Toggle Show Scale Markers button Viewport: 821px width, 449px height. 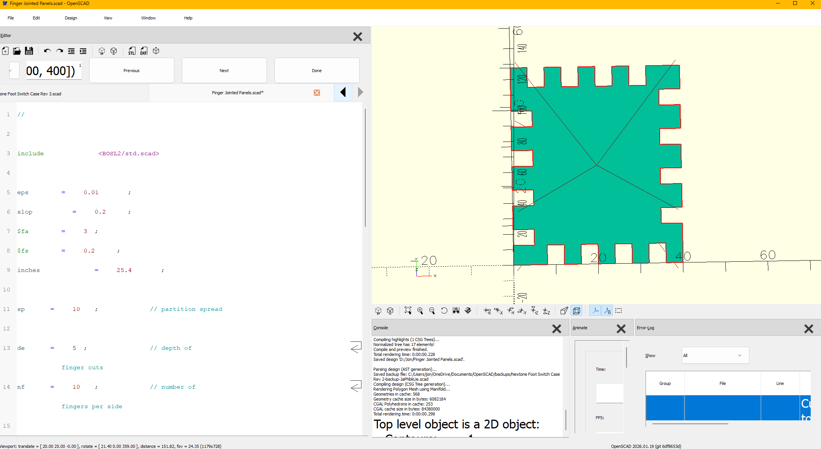pos(607,311)
